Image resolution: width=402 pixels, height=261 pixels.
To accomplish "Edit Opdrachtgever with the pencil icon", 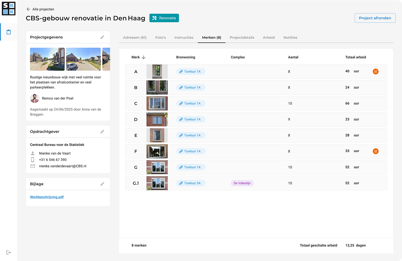I will point(102,132).
